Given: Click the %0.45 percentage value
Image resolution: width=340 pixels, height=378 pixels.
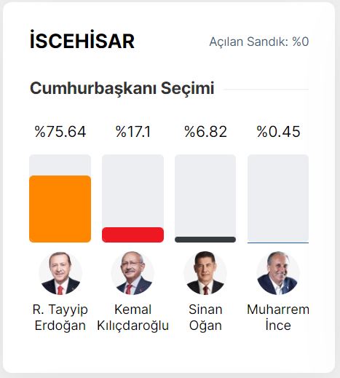Looking at the screenshot, I should (x=278, y=132).
